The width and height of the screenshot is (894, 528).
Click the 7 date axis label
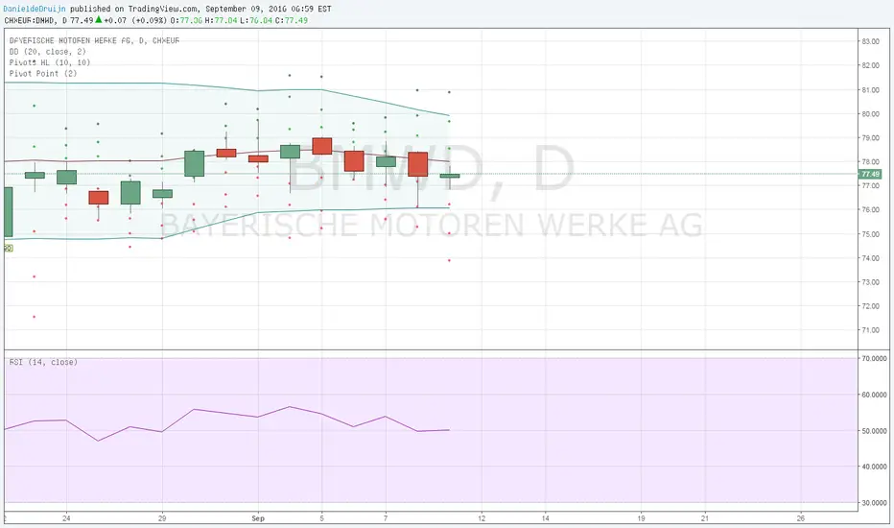tap(386, 518)
